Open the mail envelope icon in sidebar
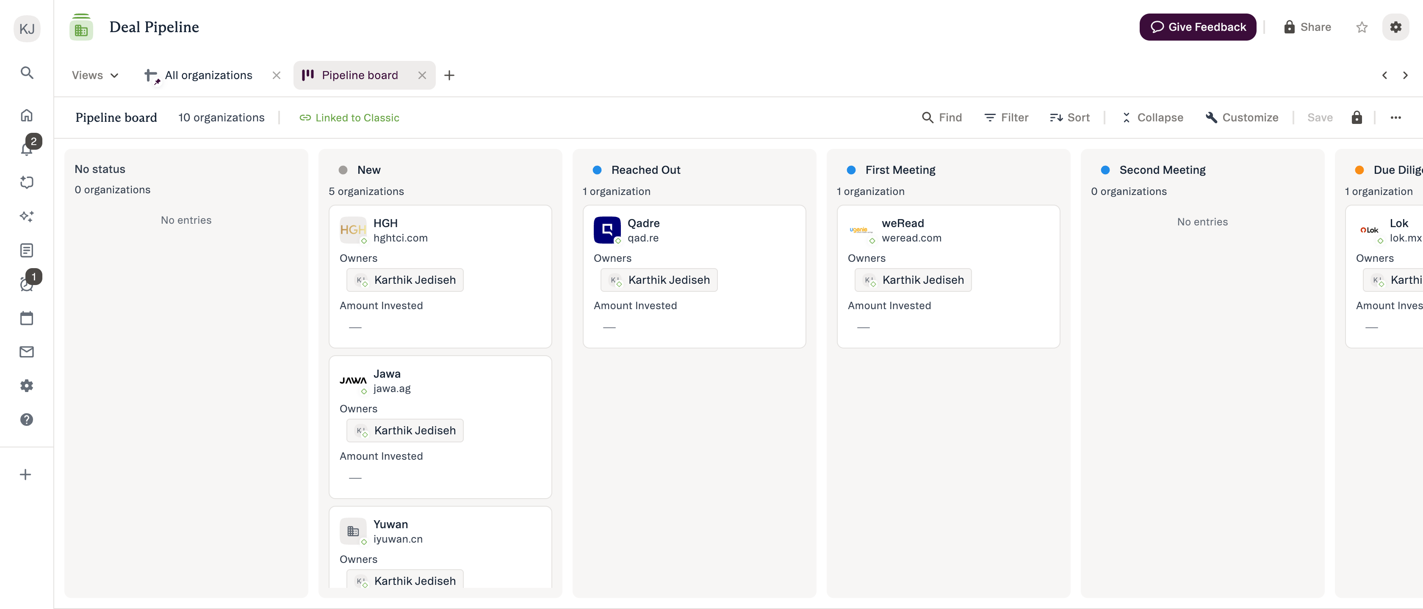This screenshot has height=609, width=1423. [x=27, y=352]
